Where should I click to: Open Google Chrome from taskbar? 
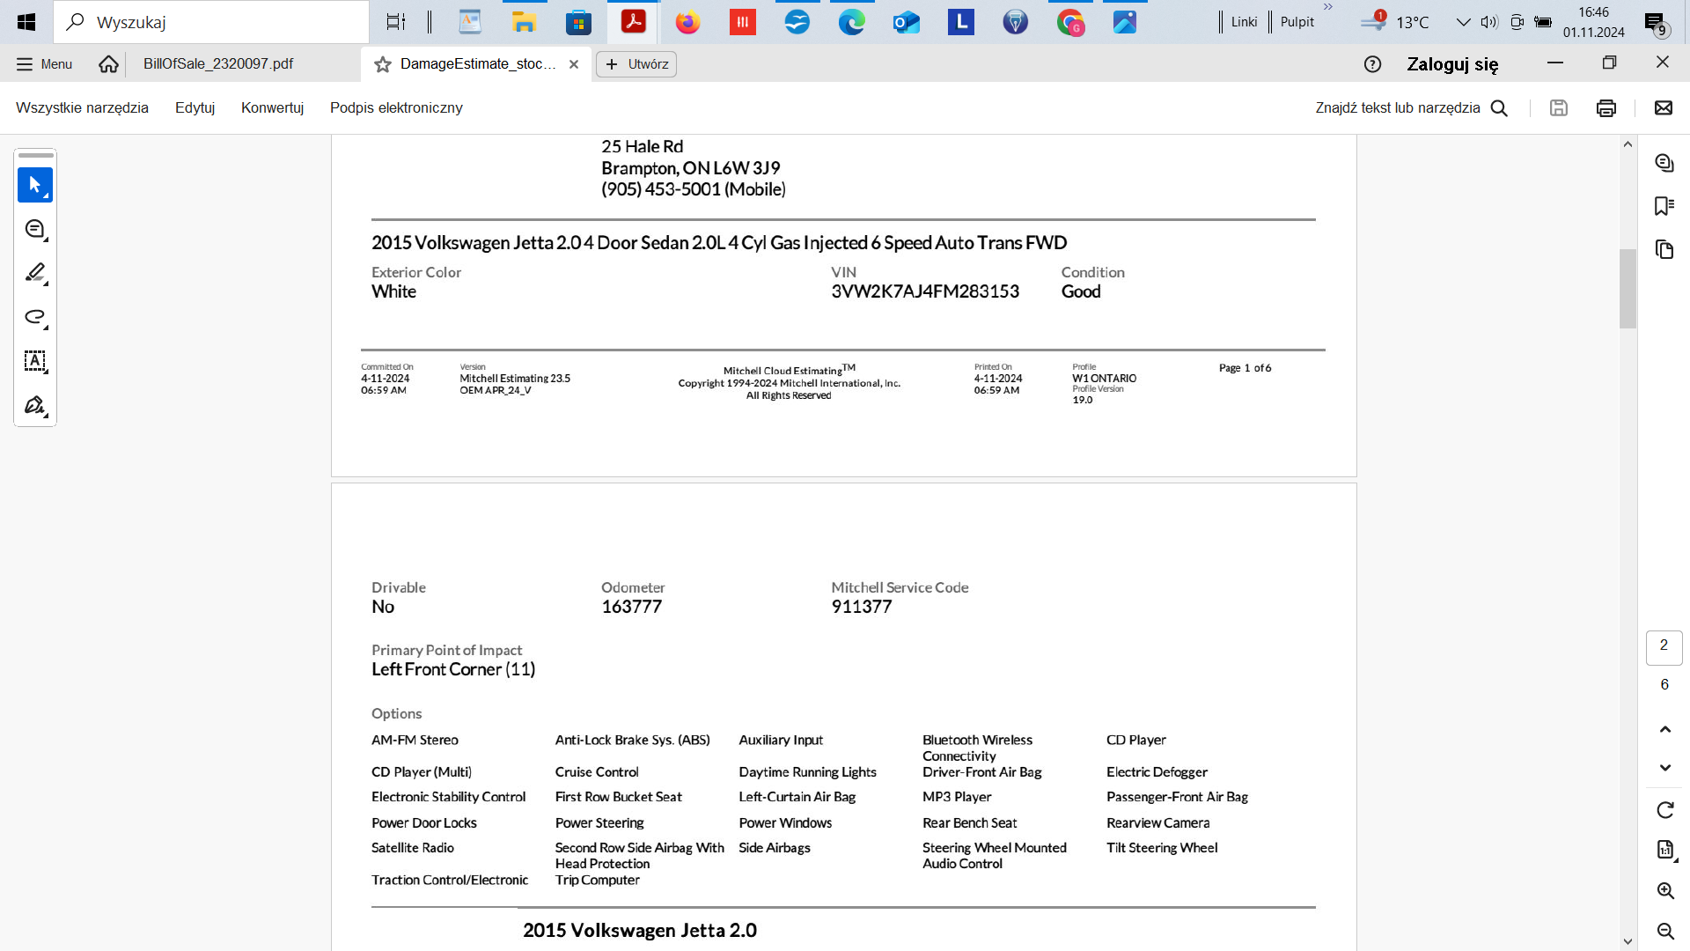coord(1070,22)
